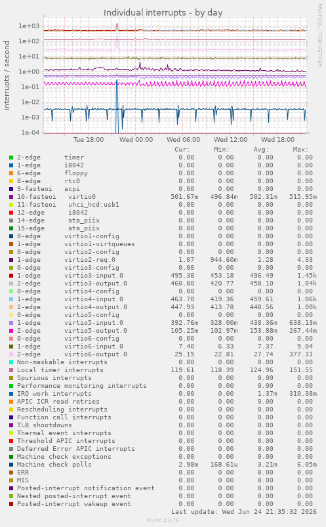Select the 'Posted-interrupt notification event' label
Viewport: 326px width, 527px height.
coord(86,488)
